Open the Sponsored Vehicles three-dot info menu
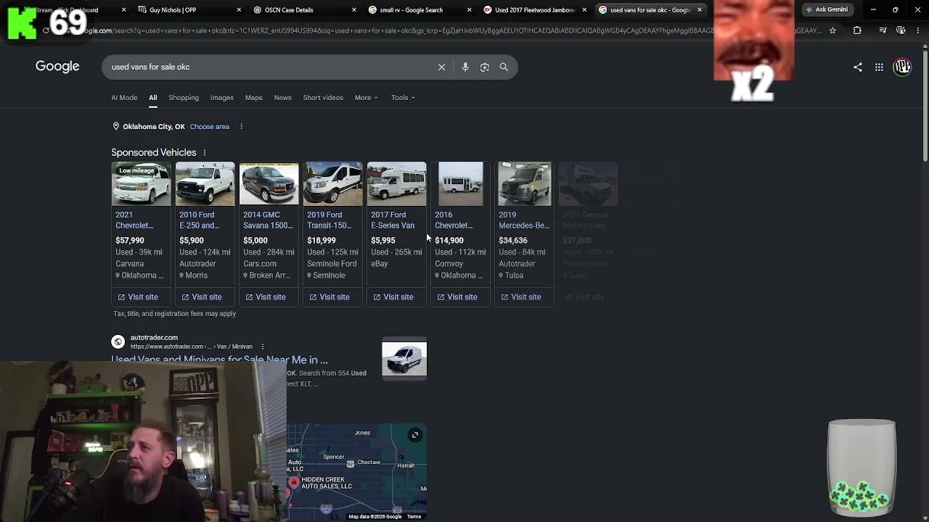 tap(205, 152)
